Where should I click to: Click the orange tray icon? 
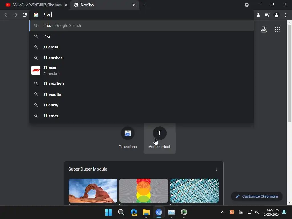click(232, 212)
